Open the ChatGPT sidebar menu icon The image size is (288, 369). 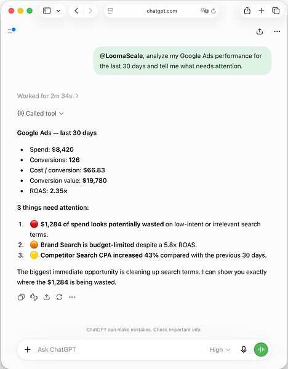11,31
